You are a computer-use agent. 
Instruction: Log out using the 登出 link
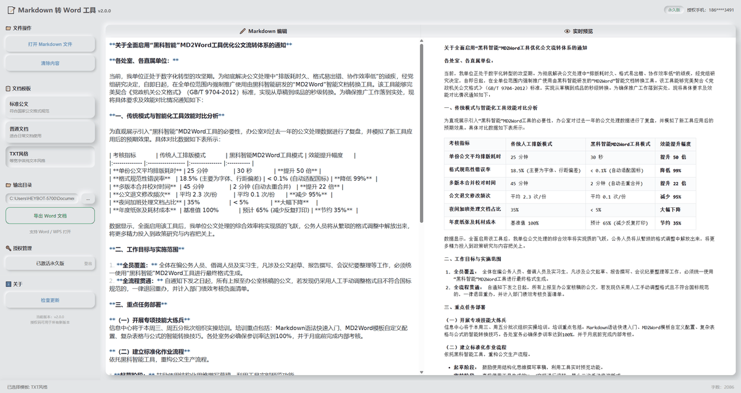(x=88, y=263)
